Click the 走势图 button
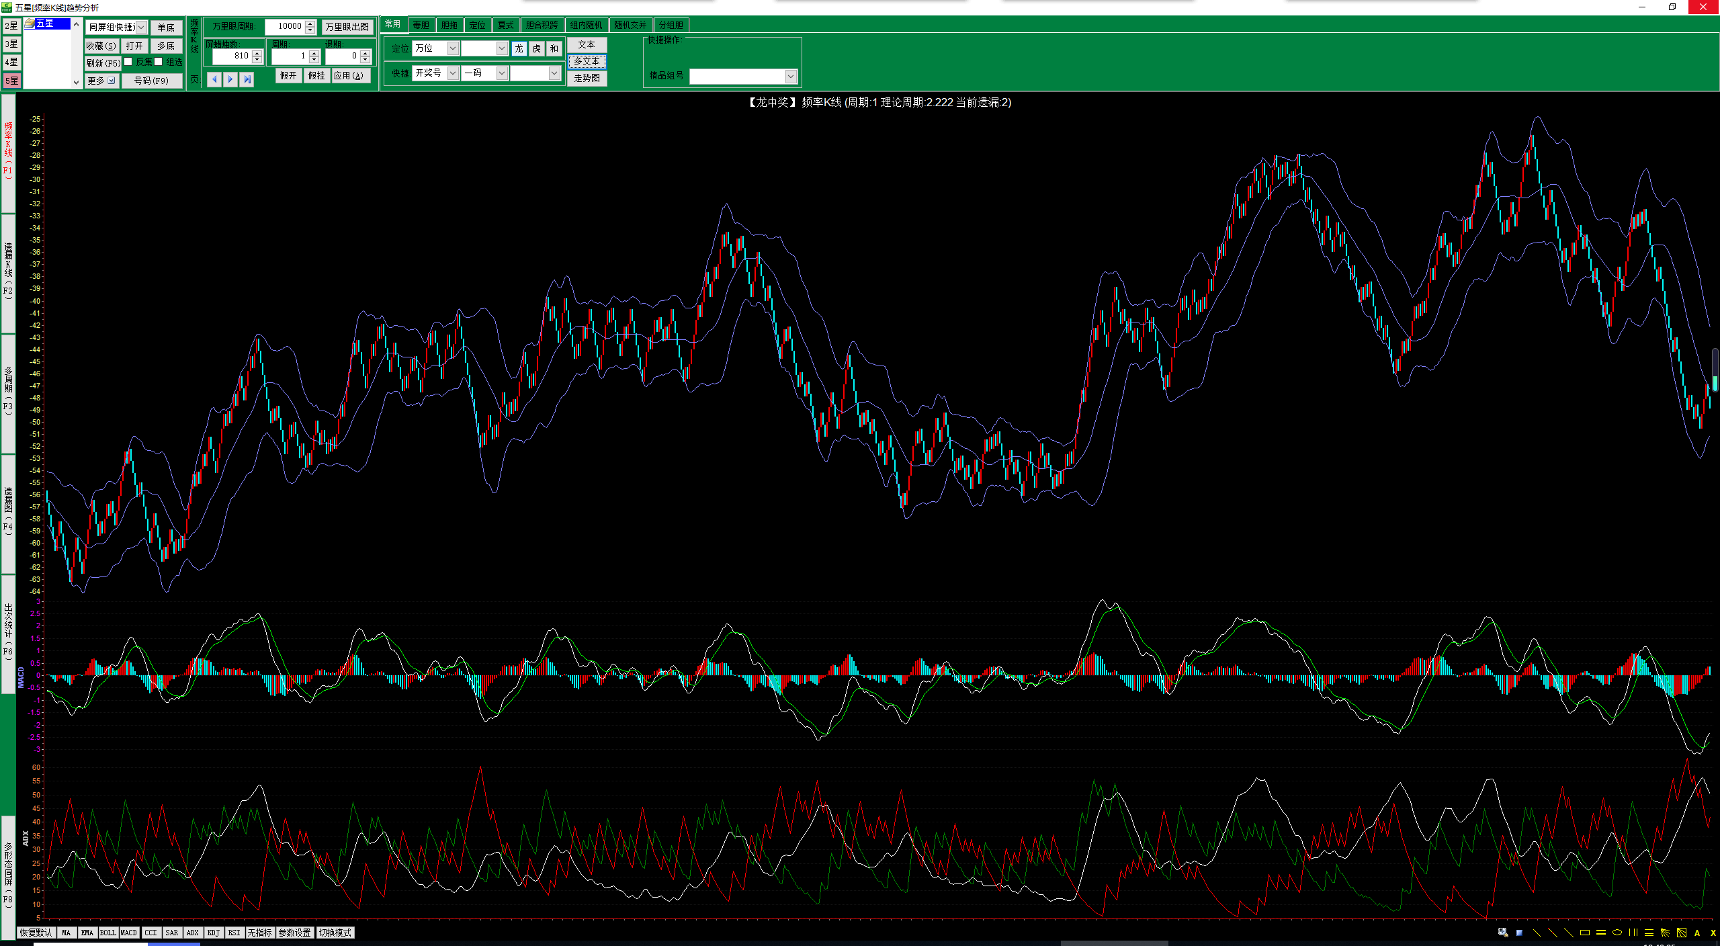The image size is (1720, 946). (587, 78)
